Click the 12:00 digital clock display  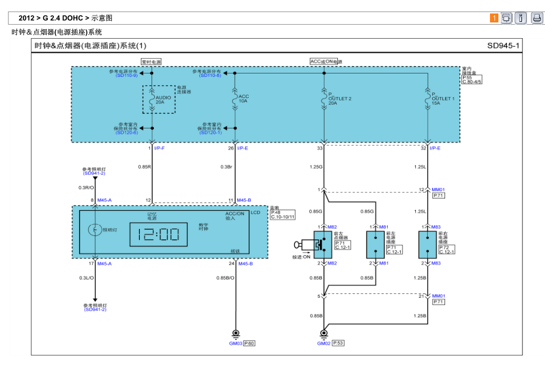158,235
